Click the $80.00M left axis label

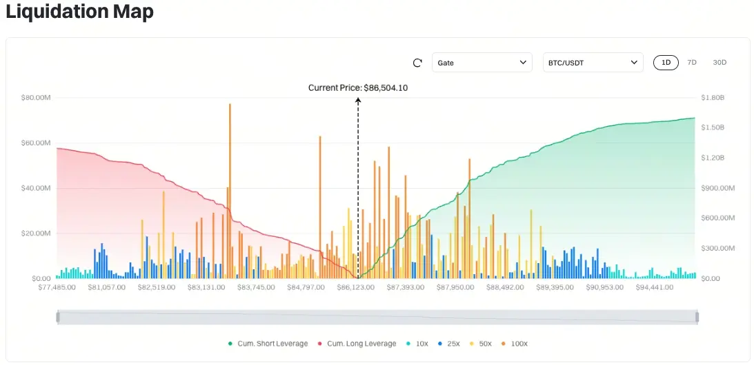pyautogui.click(x=36, y=98)
